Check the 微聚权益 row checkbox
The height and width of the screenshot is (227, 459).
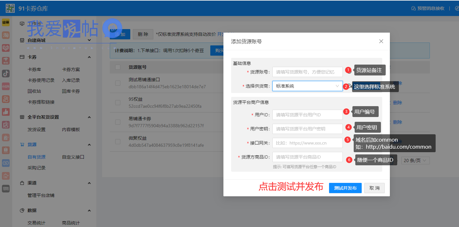pos(118,142)
